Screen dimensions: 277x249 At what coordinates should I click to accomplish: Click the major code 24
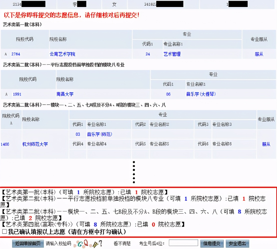pos(148,54)
